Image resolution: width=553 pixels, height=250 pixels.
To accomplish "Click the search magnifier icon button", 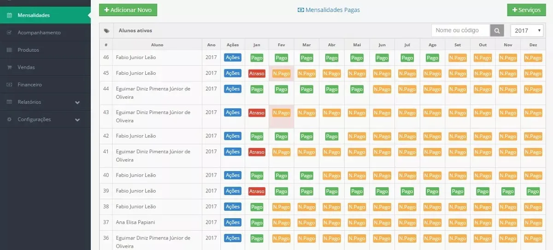I will (497, 30).
